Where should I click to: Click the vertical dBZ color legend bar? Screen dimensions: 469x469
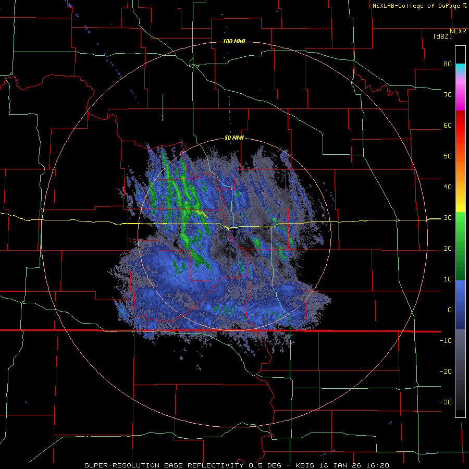pyautogui.click(x=460, y=231)
